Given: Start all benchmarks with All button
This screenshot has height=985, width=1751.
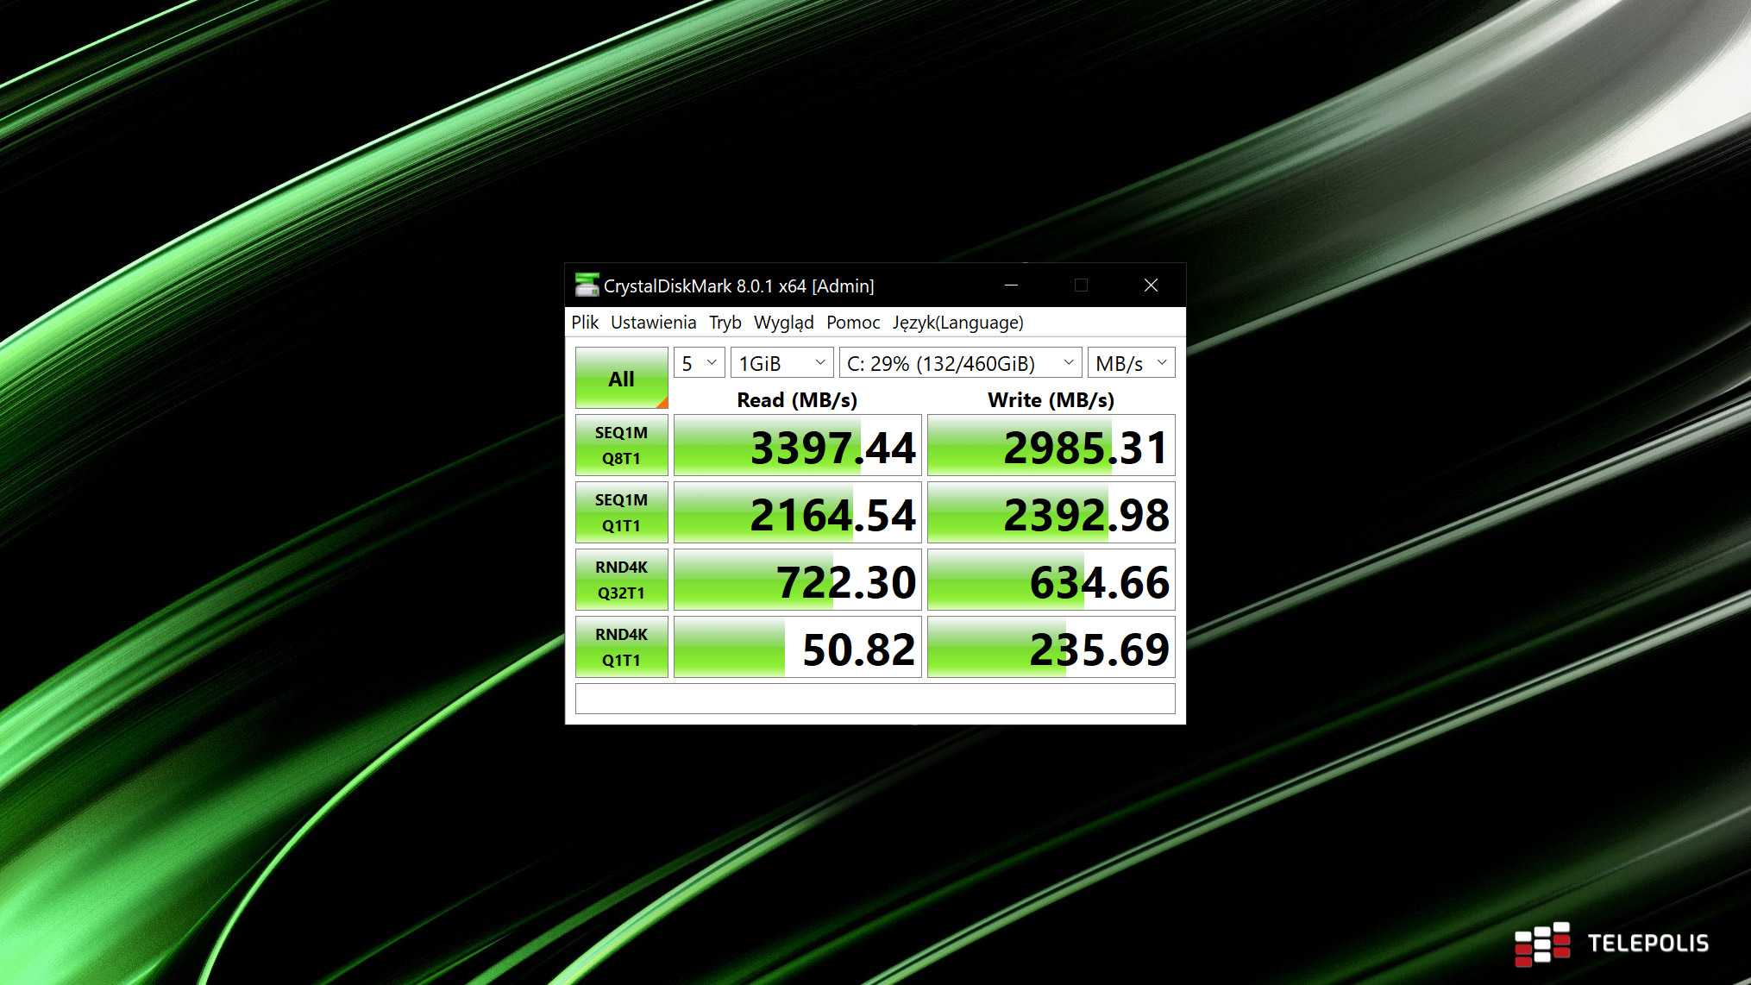Looking at the screenshot, I should pos(621,378).
